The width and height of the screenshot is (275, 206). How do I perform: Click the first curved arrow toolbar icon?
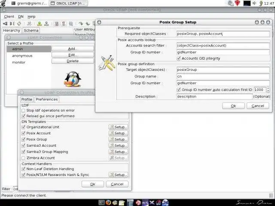[x=81, y=24]
